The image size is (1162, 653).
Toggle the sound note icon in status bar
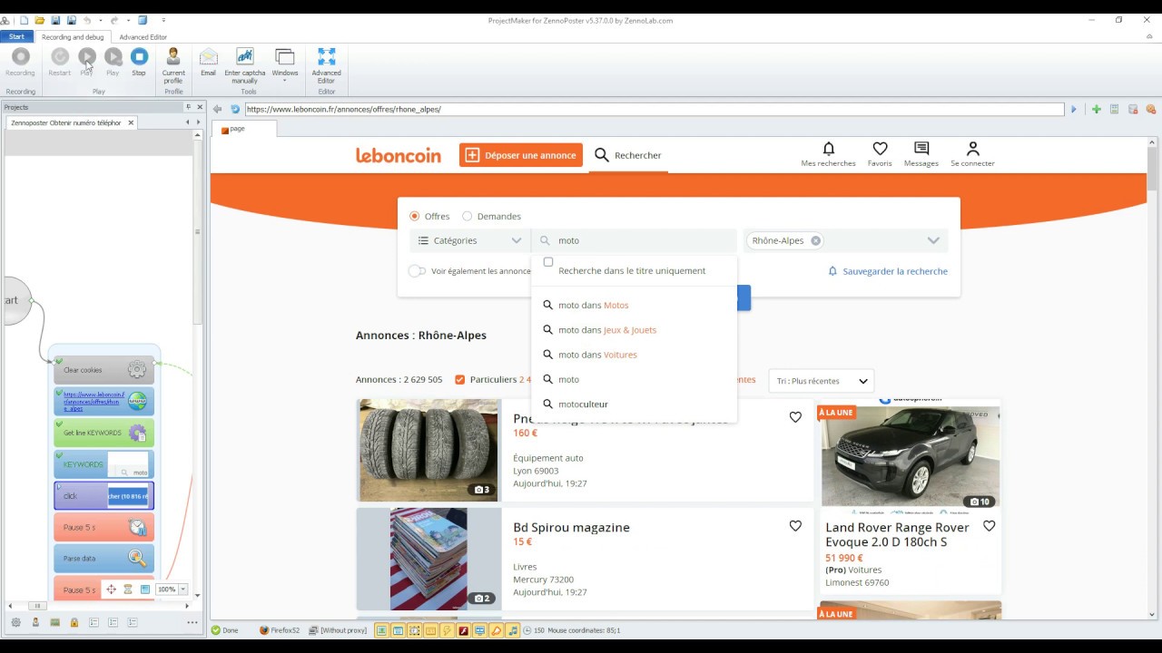(x=513, y=630)
